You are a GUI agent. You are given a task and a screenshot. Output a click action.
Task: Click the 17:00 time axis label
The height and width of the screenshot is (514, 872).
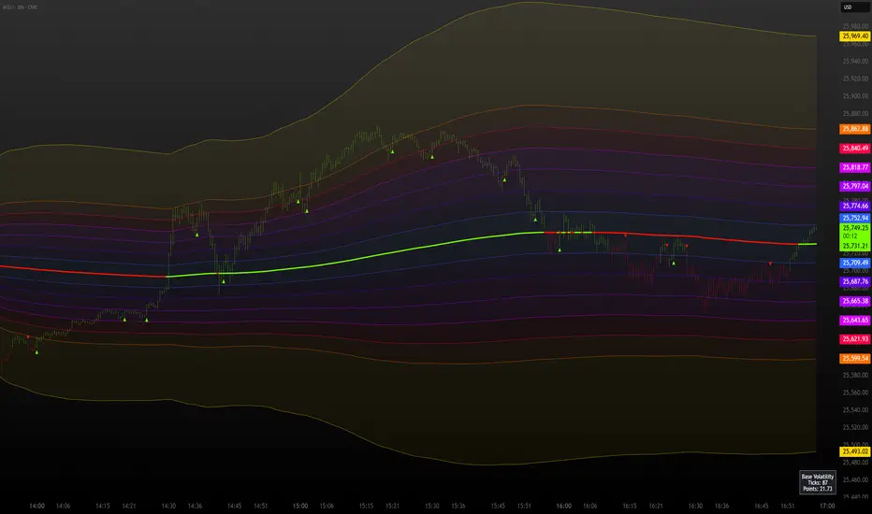tap(827, 507)
